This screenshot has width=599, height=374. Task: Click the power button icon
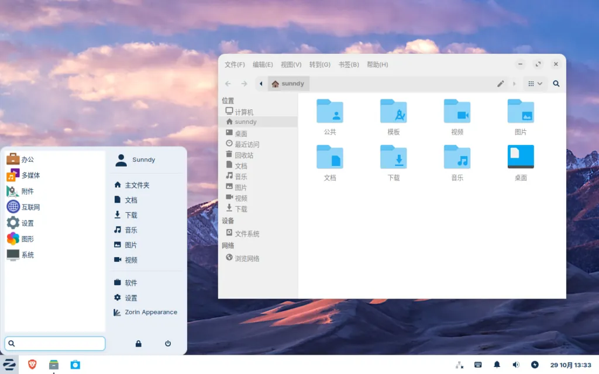coord(168,344)
